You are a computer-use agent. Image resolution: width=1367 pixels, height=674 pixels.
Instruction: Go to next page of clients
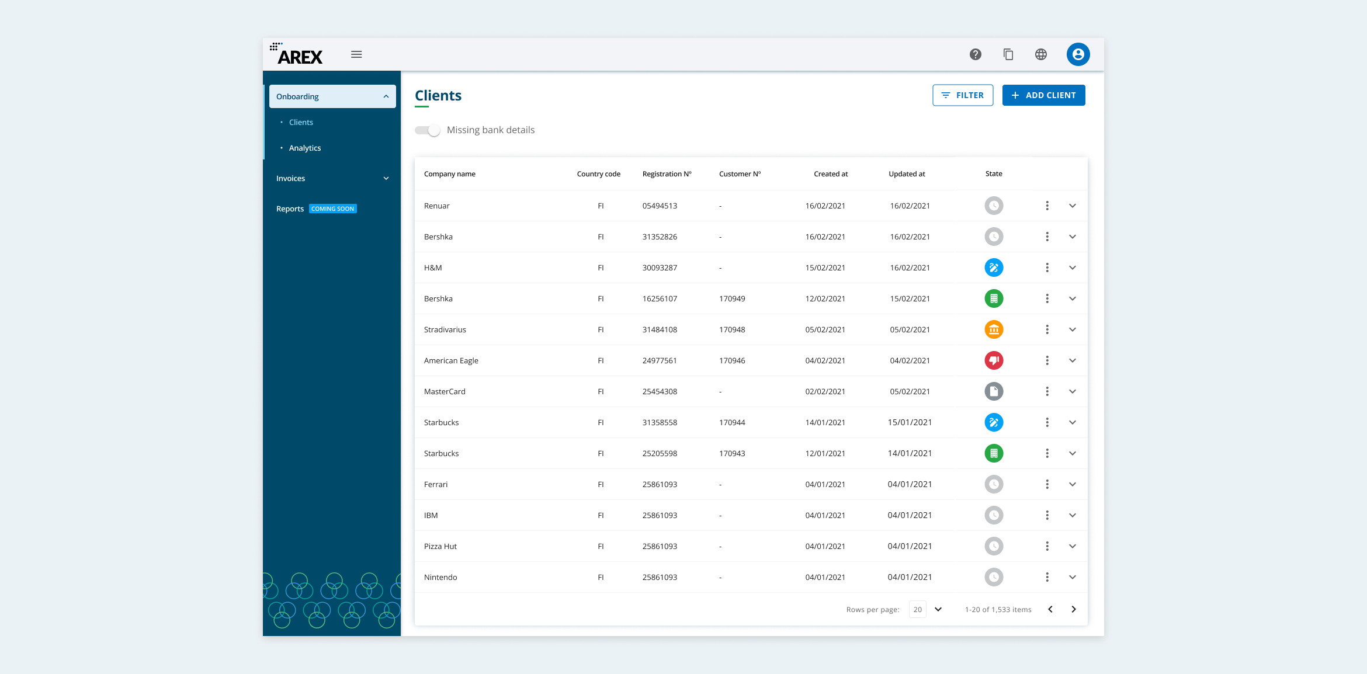click(1074, 609)
